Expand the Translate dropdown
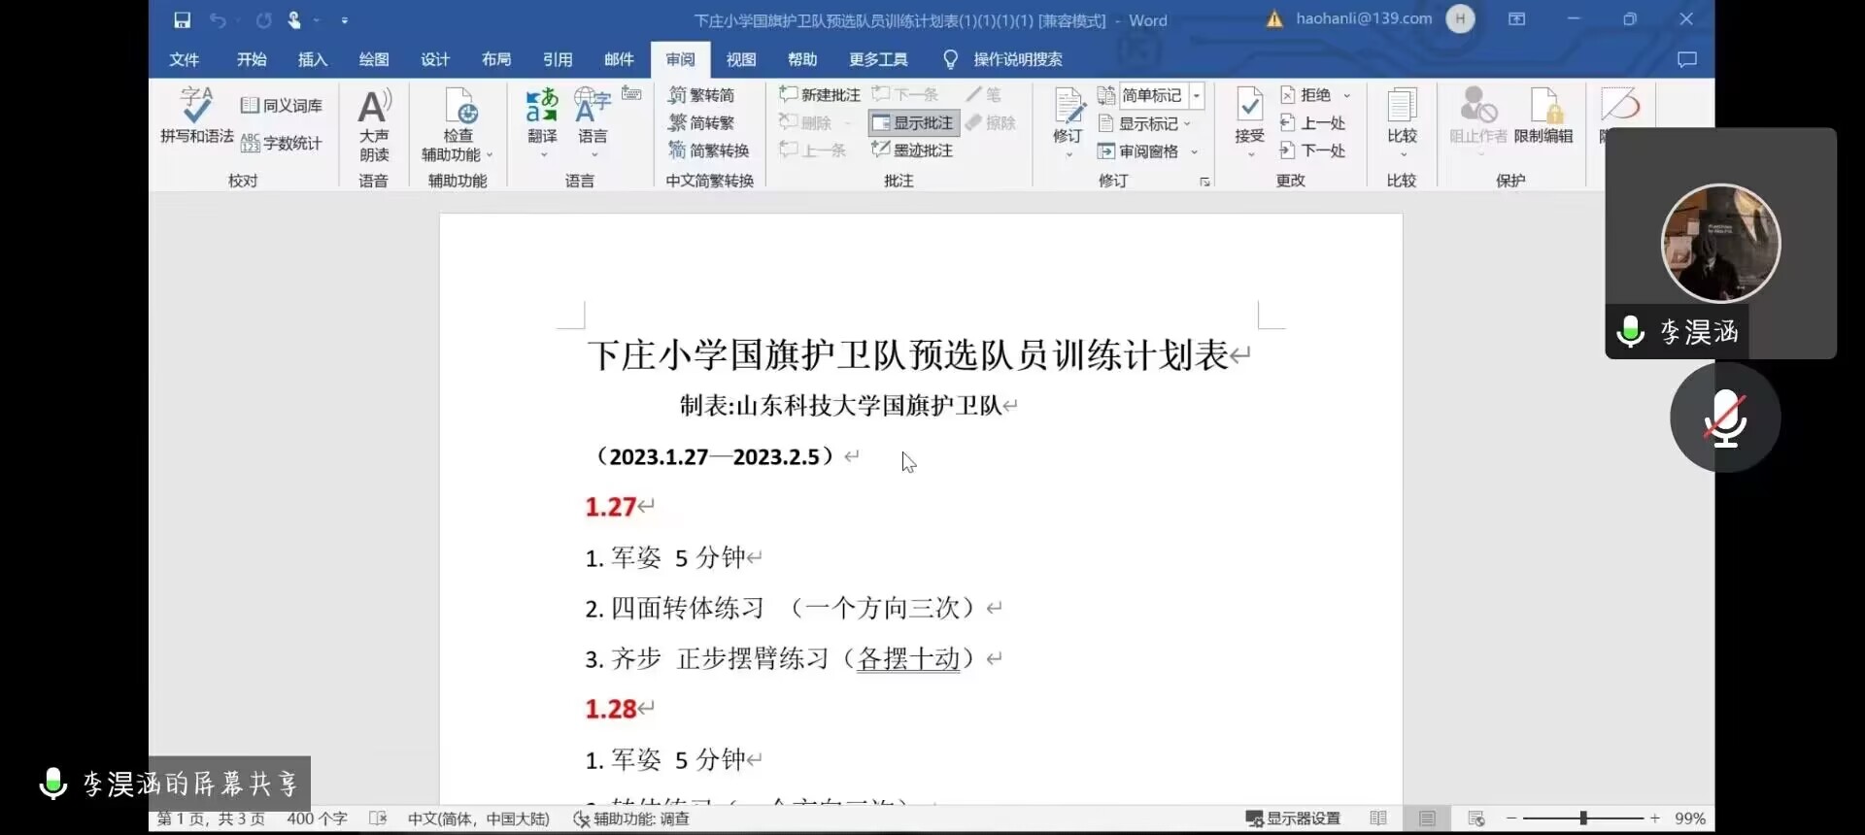This screenshot has width=1865, height=835. pos(542,153)
